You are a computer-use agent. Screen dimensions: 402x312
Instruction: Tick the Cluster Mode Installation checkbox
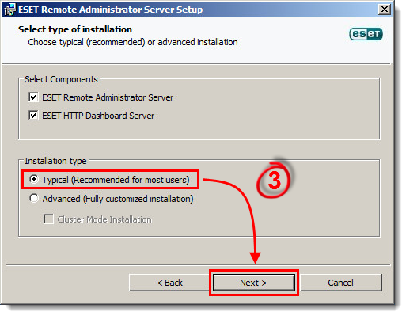click(48, 219)
